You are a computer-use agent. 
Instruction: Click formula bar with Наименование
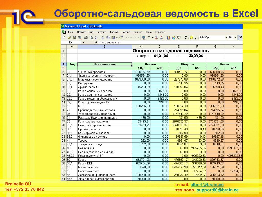point(170,42)
